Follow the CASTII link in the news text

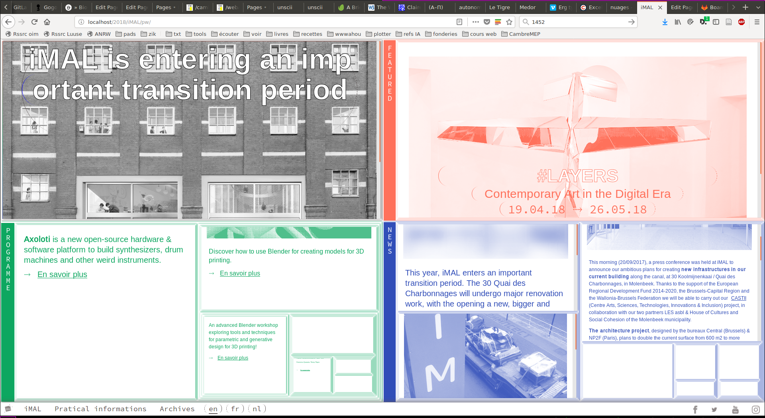(738, 298)
